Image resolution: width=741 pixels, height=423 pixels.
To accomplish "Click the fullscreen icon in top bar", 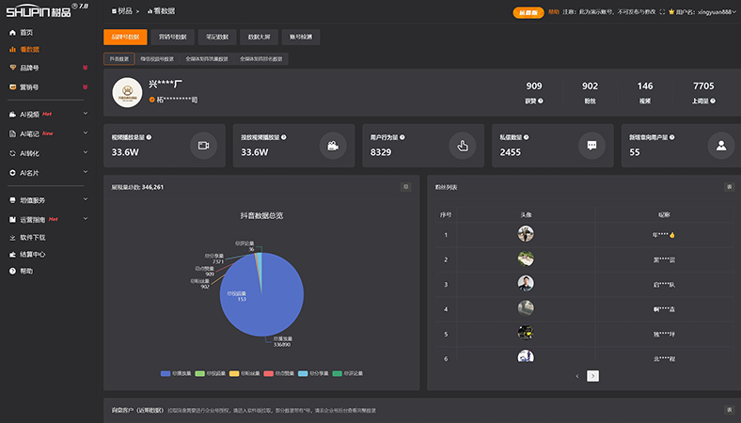I will [x=662, y=13].
